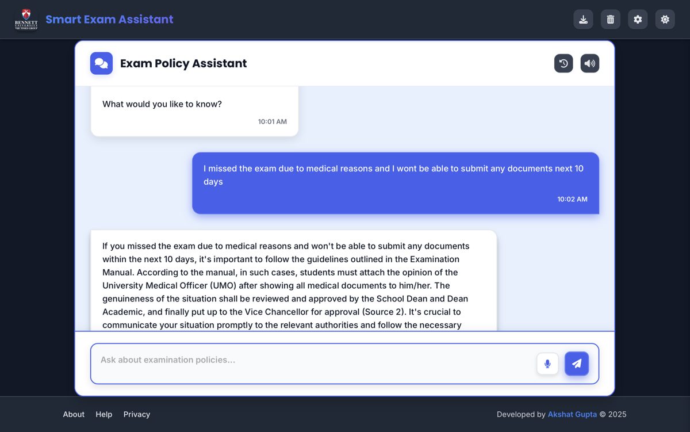Click the 10:01 AM timestamp

click(x=273, y=121)
